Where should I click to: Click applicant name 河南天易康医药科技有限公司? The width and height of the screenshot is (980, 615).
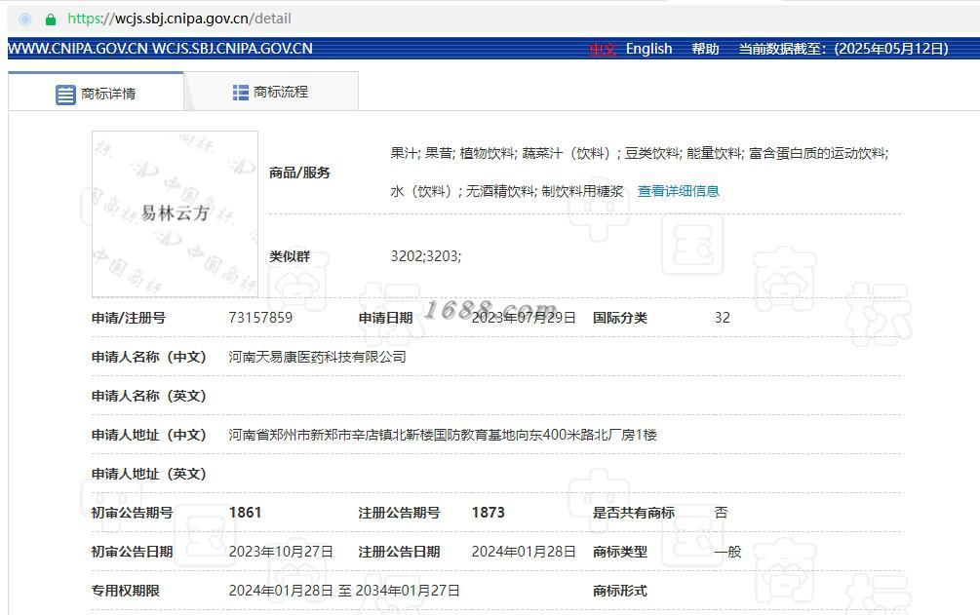click(x=318, y=357)
